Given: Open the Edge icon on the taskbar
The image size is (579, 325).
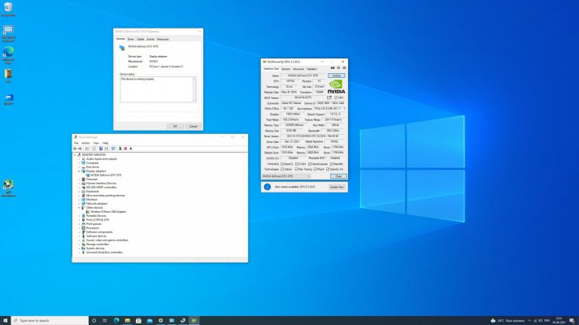Looking at the screenshot, I should click(x=116, y=321).
